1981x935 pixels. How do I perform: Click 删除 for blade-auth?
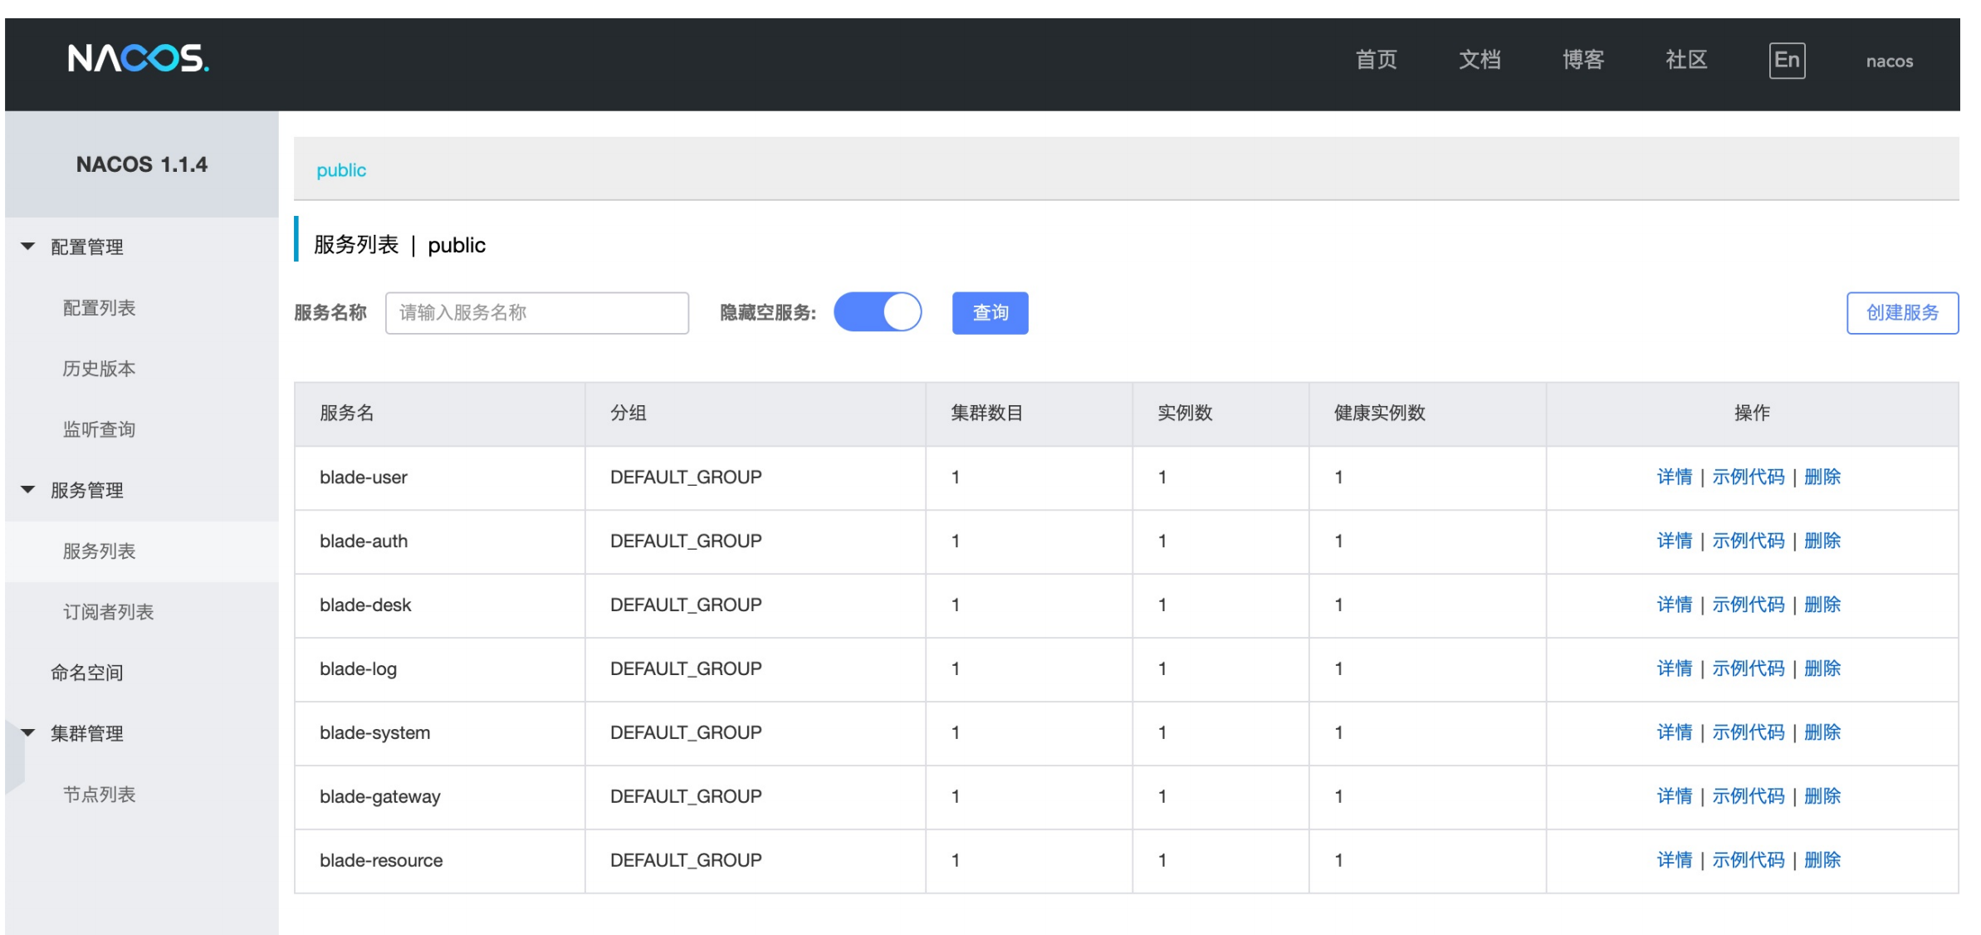[1822, 541]
